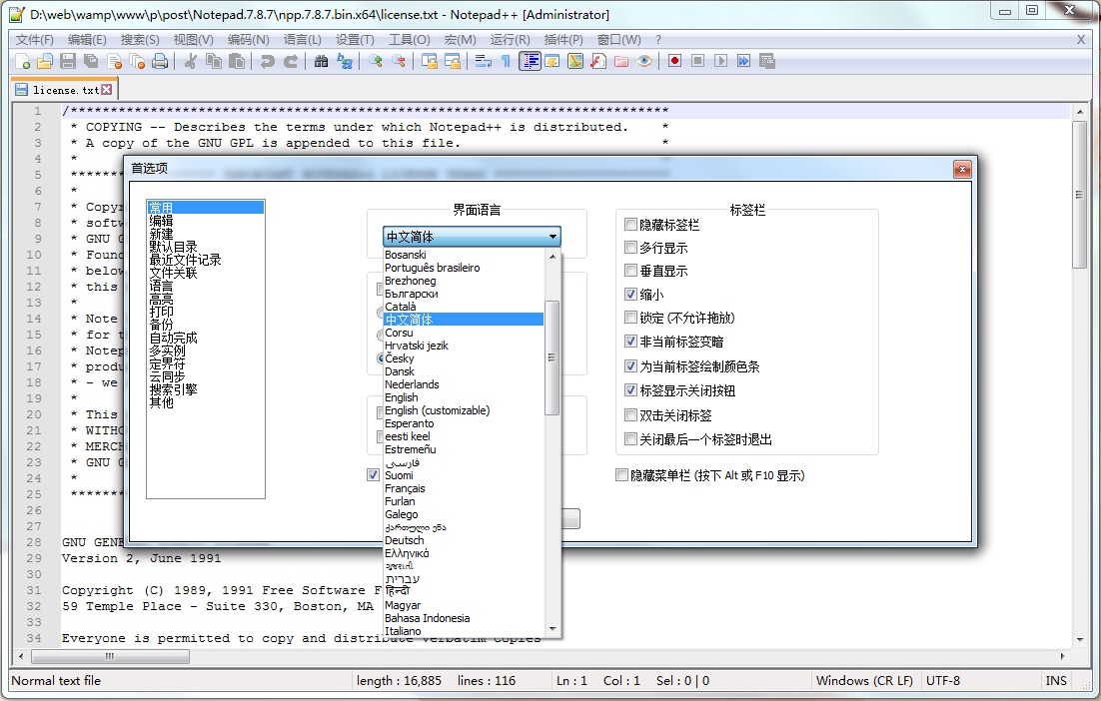Click editor horizontal scrollbar right arrow

tap(1062, 656)
